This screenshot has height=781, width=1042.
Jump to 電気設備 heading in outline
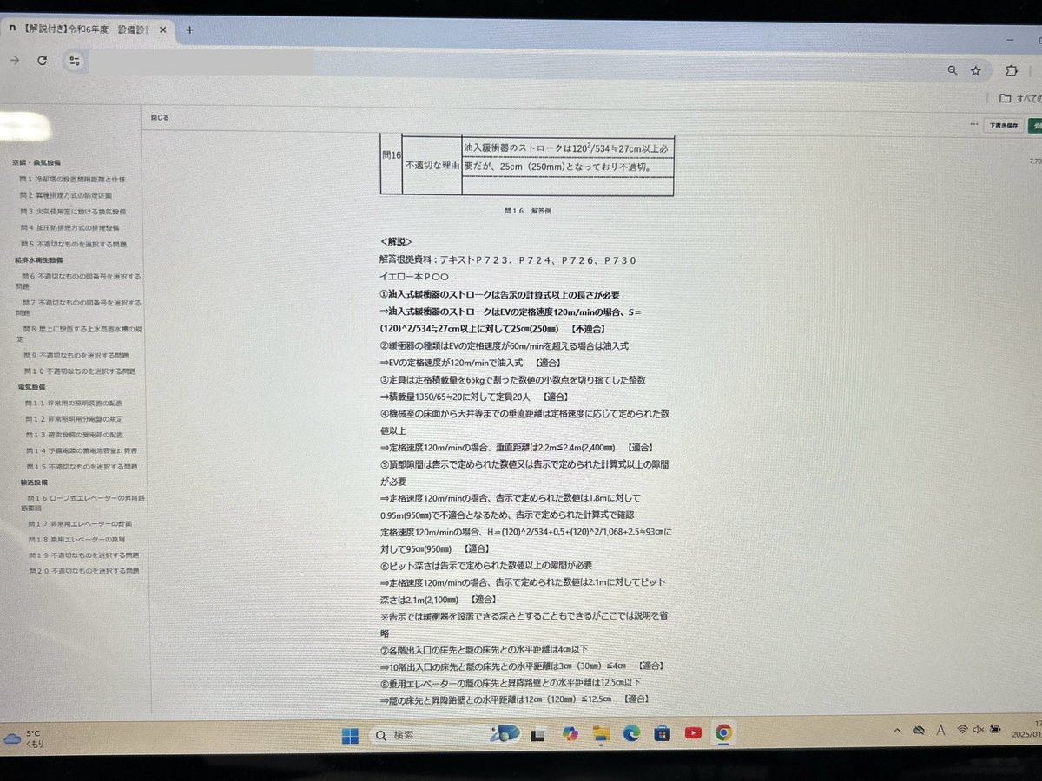coord(31,387)
